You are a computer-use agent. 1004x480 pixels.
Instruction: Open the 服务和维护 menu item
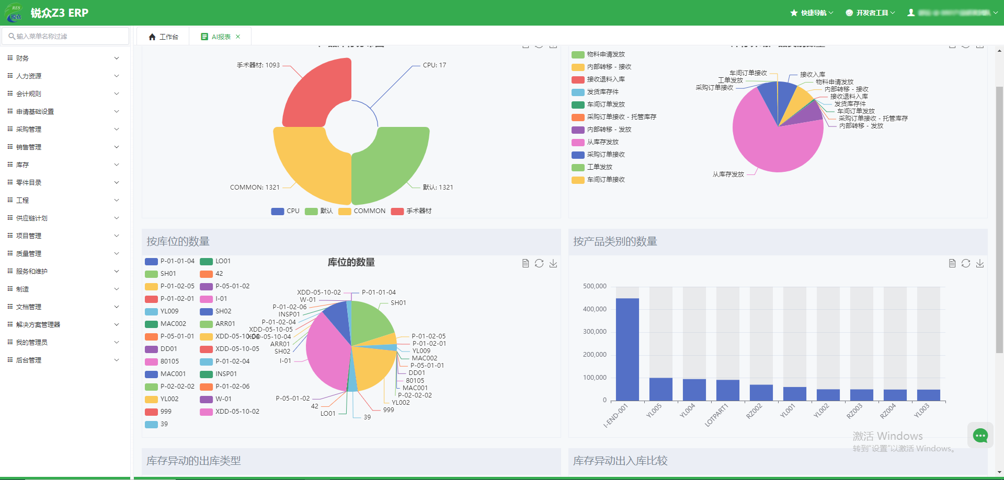pyautogui.click(x=65, y=271)
